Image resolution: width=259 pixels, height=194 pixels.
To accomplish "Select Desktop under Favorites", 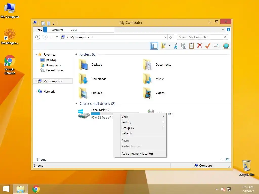I will pyautogui.click(x=51, y=60).
